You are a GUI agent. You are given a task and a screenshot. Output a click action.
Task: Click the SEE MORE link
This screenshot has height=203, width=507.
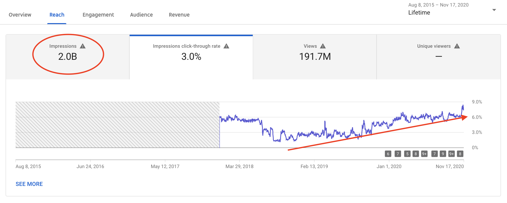pos(29,184)
